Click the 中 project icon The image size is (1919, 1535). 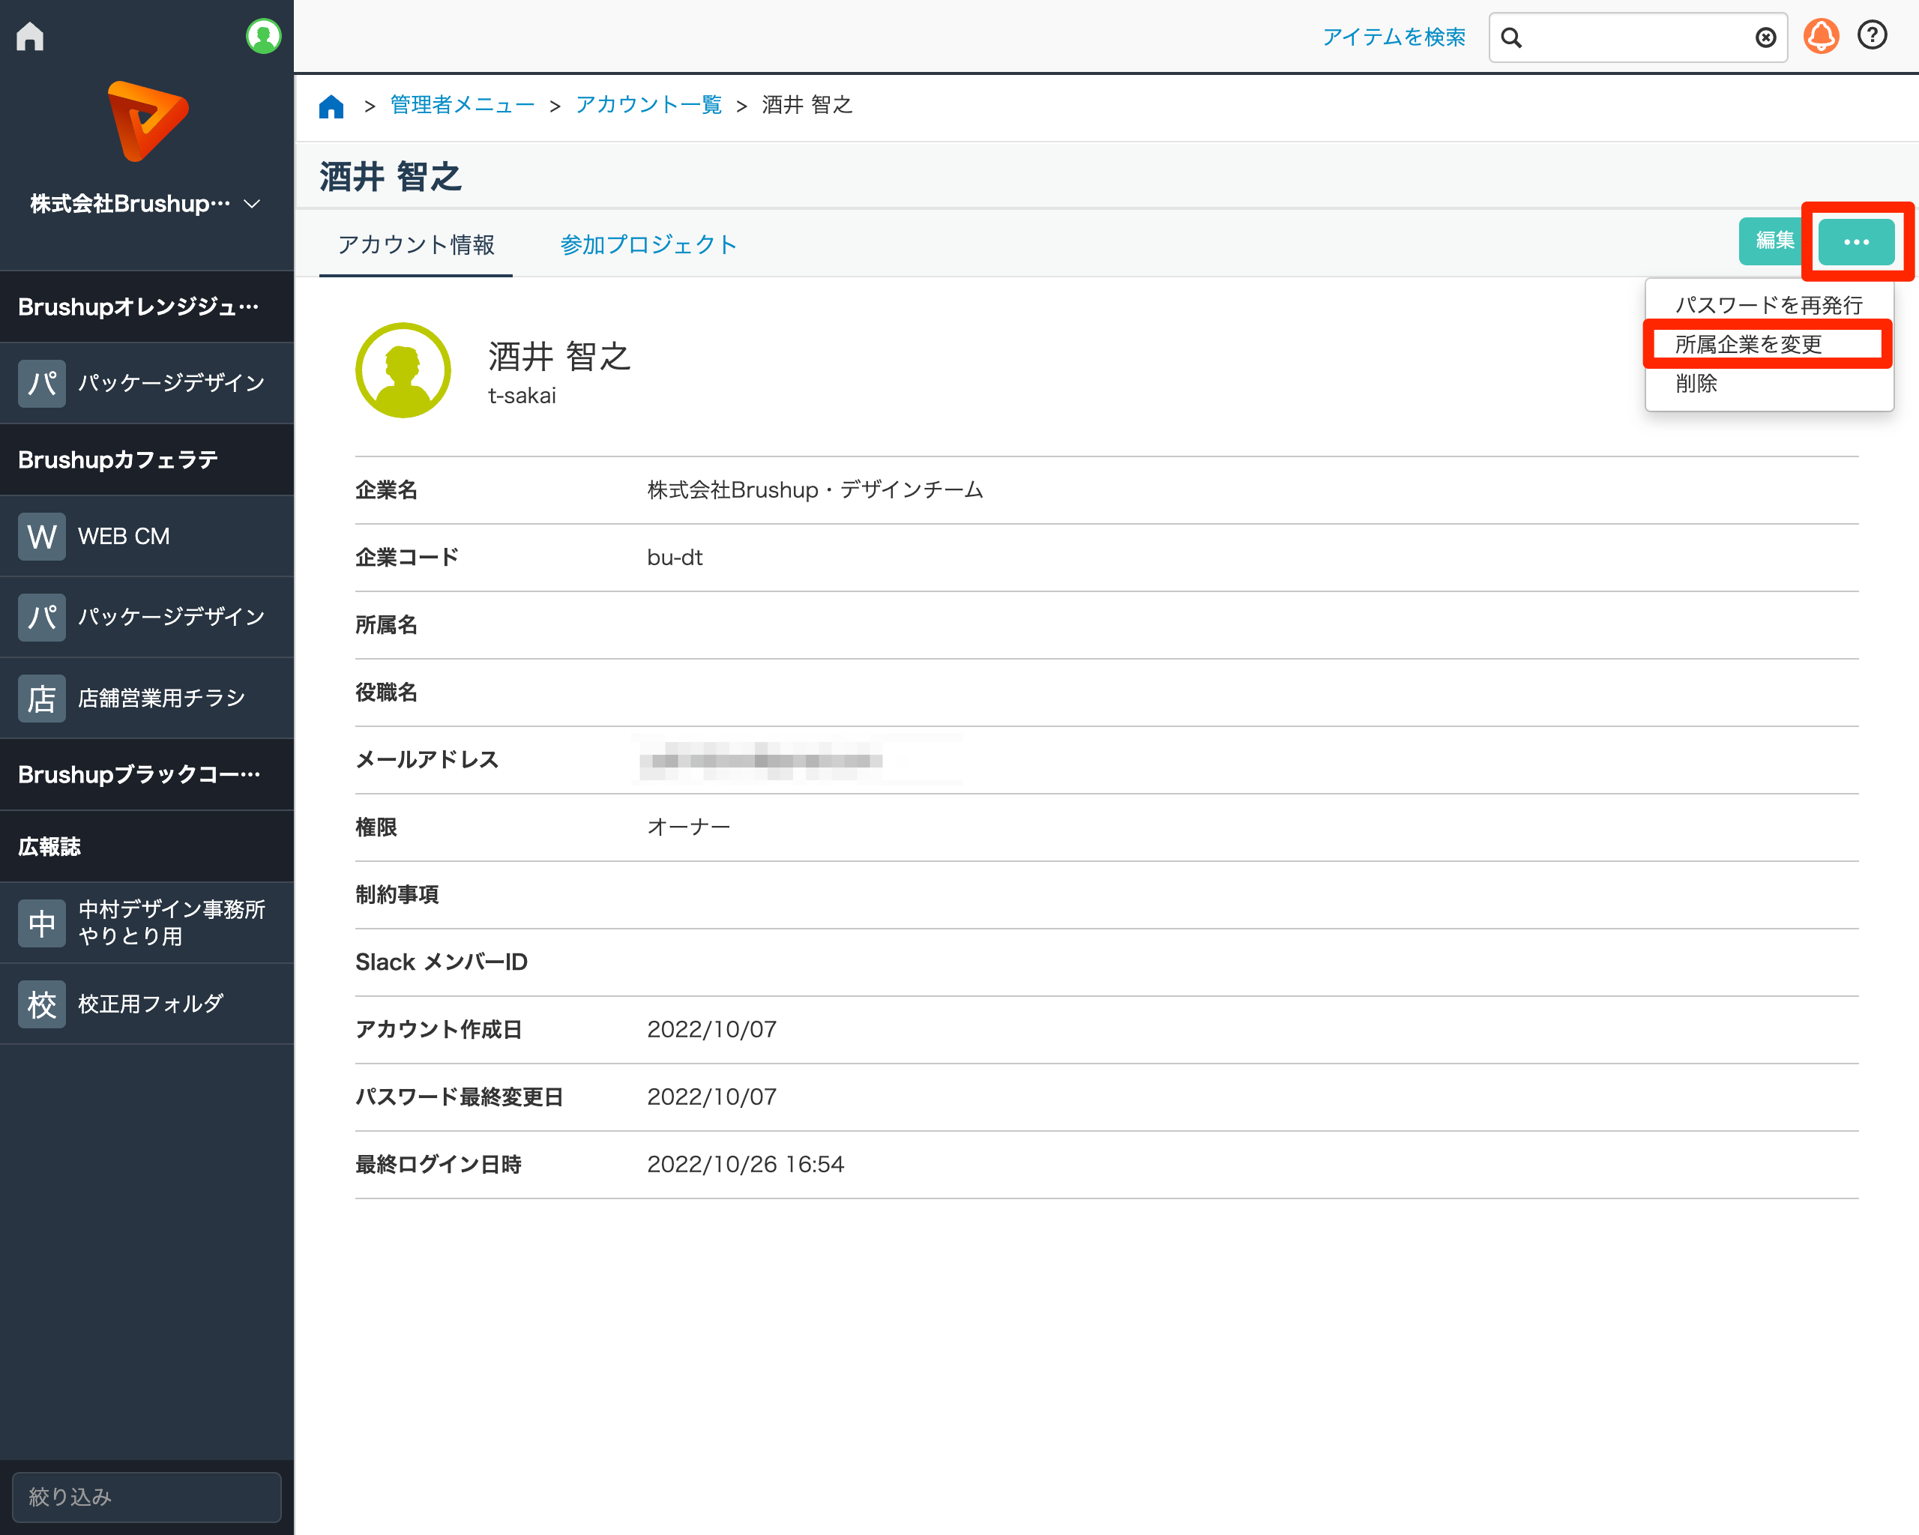pos(42,923)
